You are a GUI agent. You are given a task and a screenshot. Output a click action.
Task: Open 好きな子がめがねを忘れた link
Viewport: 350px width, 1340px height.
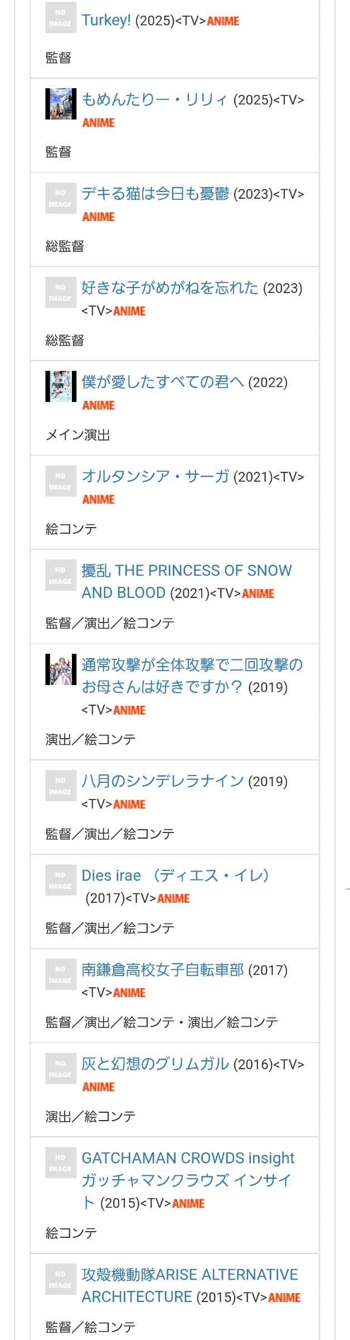point(169,288)
